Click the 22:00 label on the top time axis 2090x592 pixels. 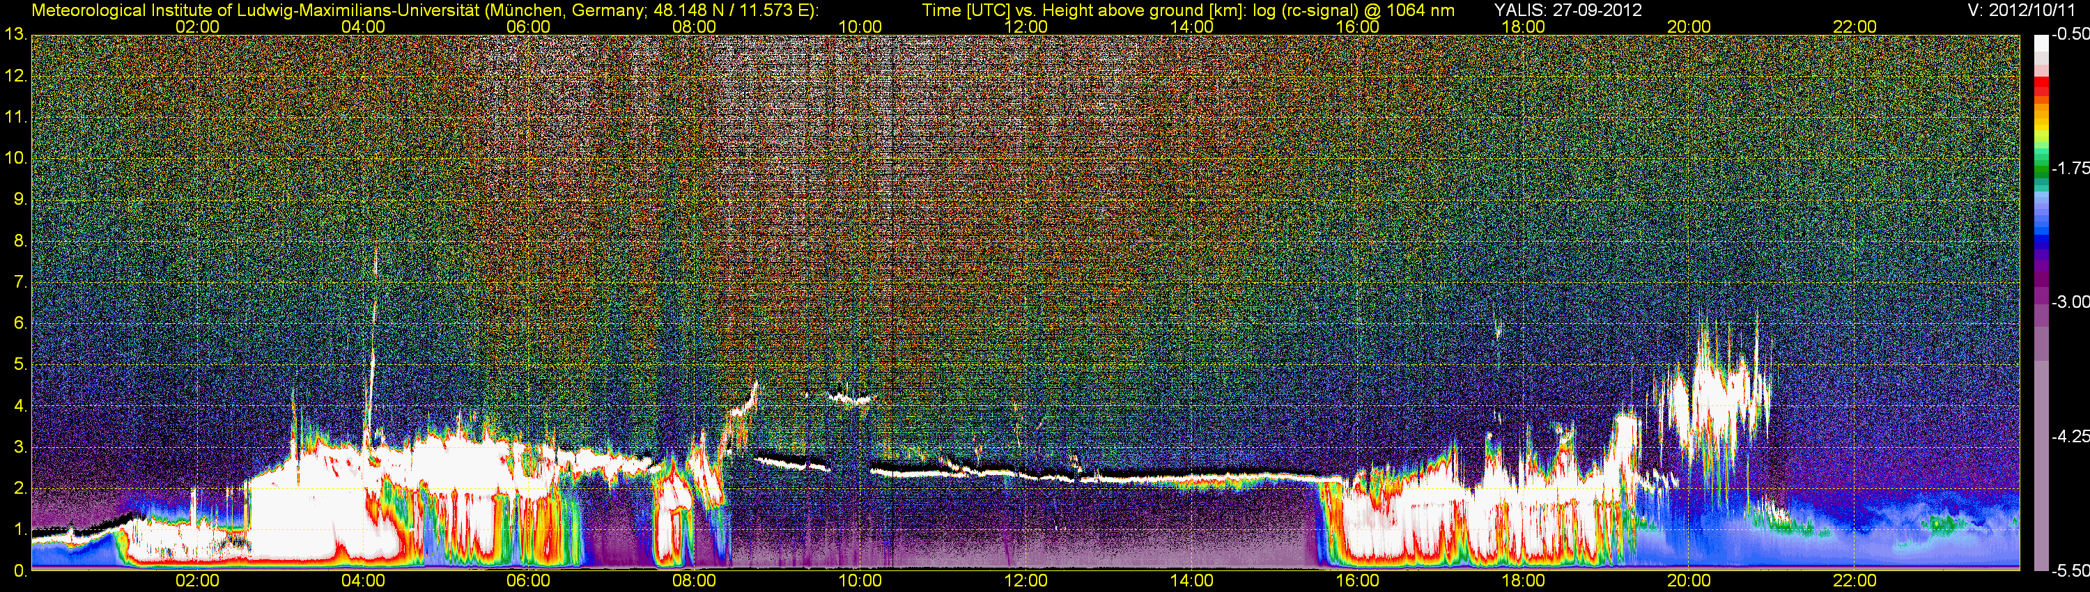[1855, 26]
